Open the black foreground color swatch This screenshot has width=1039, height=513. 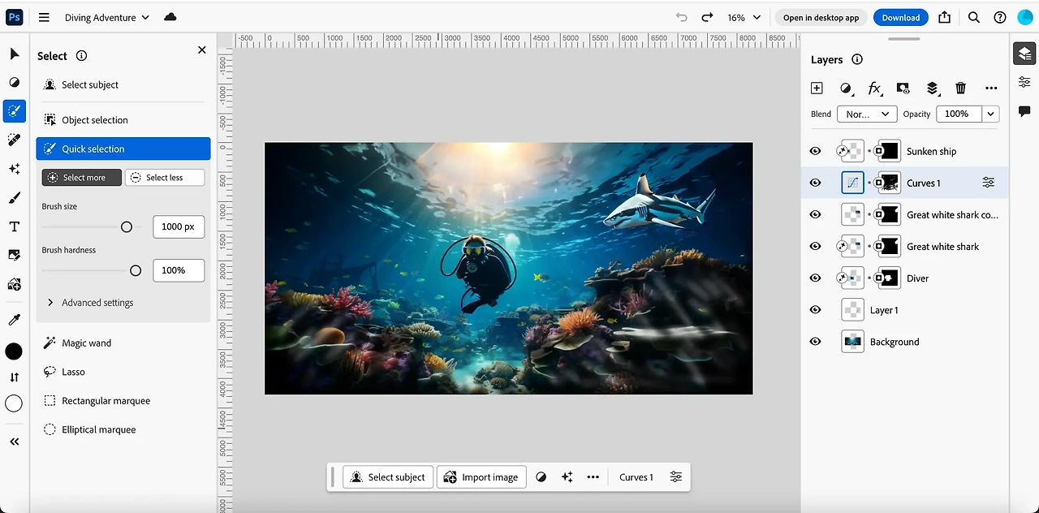[14, 351]
